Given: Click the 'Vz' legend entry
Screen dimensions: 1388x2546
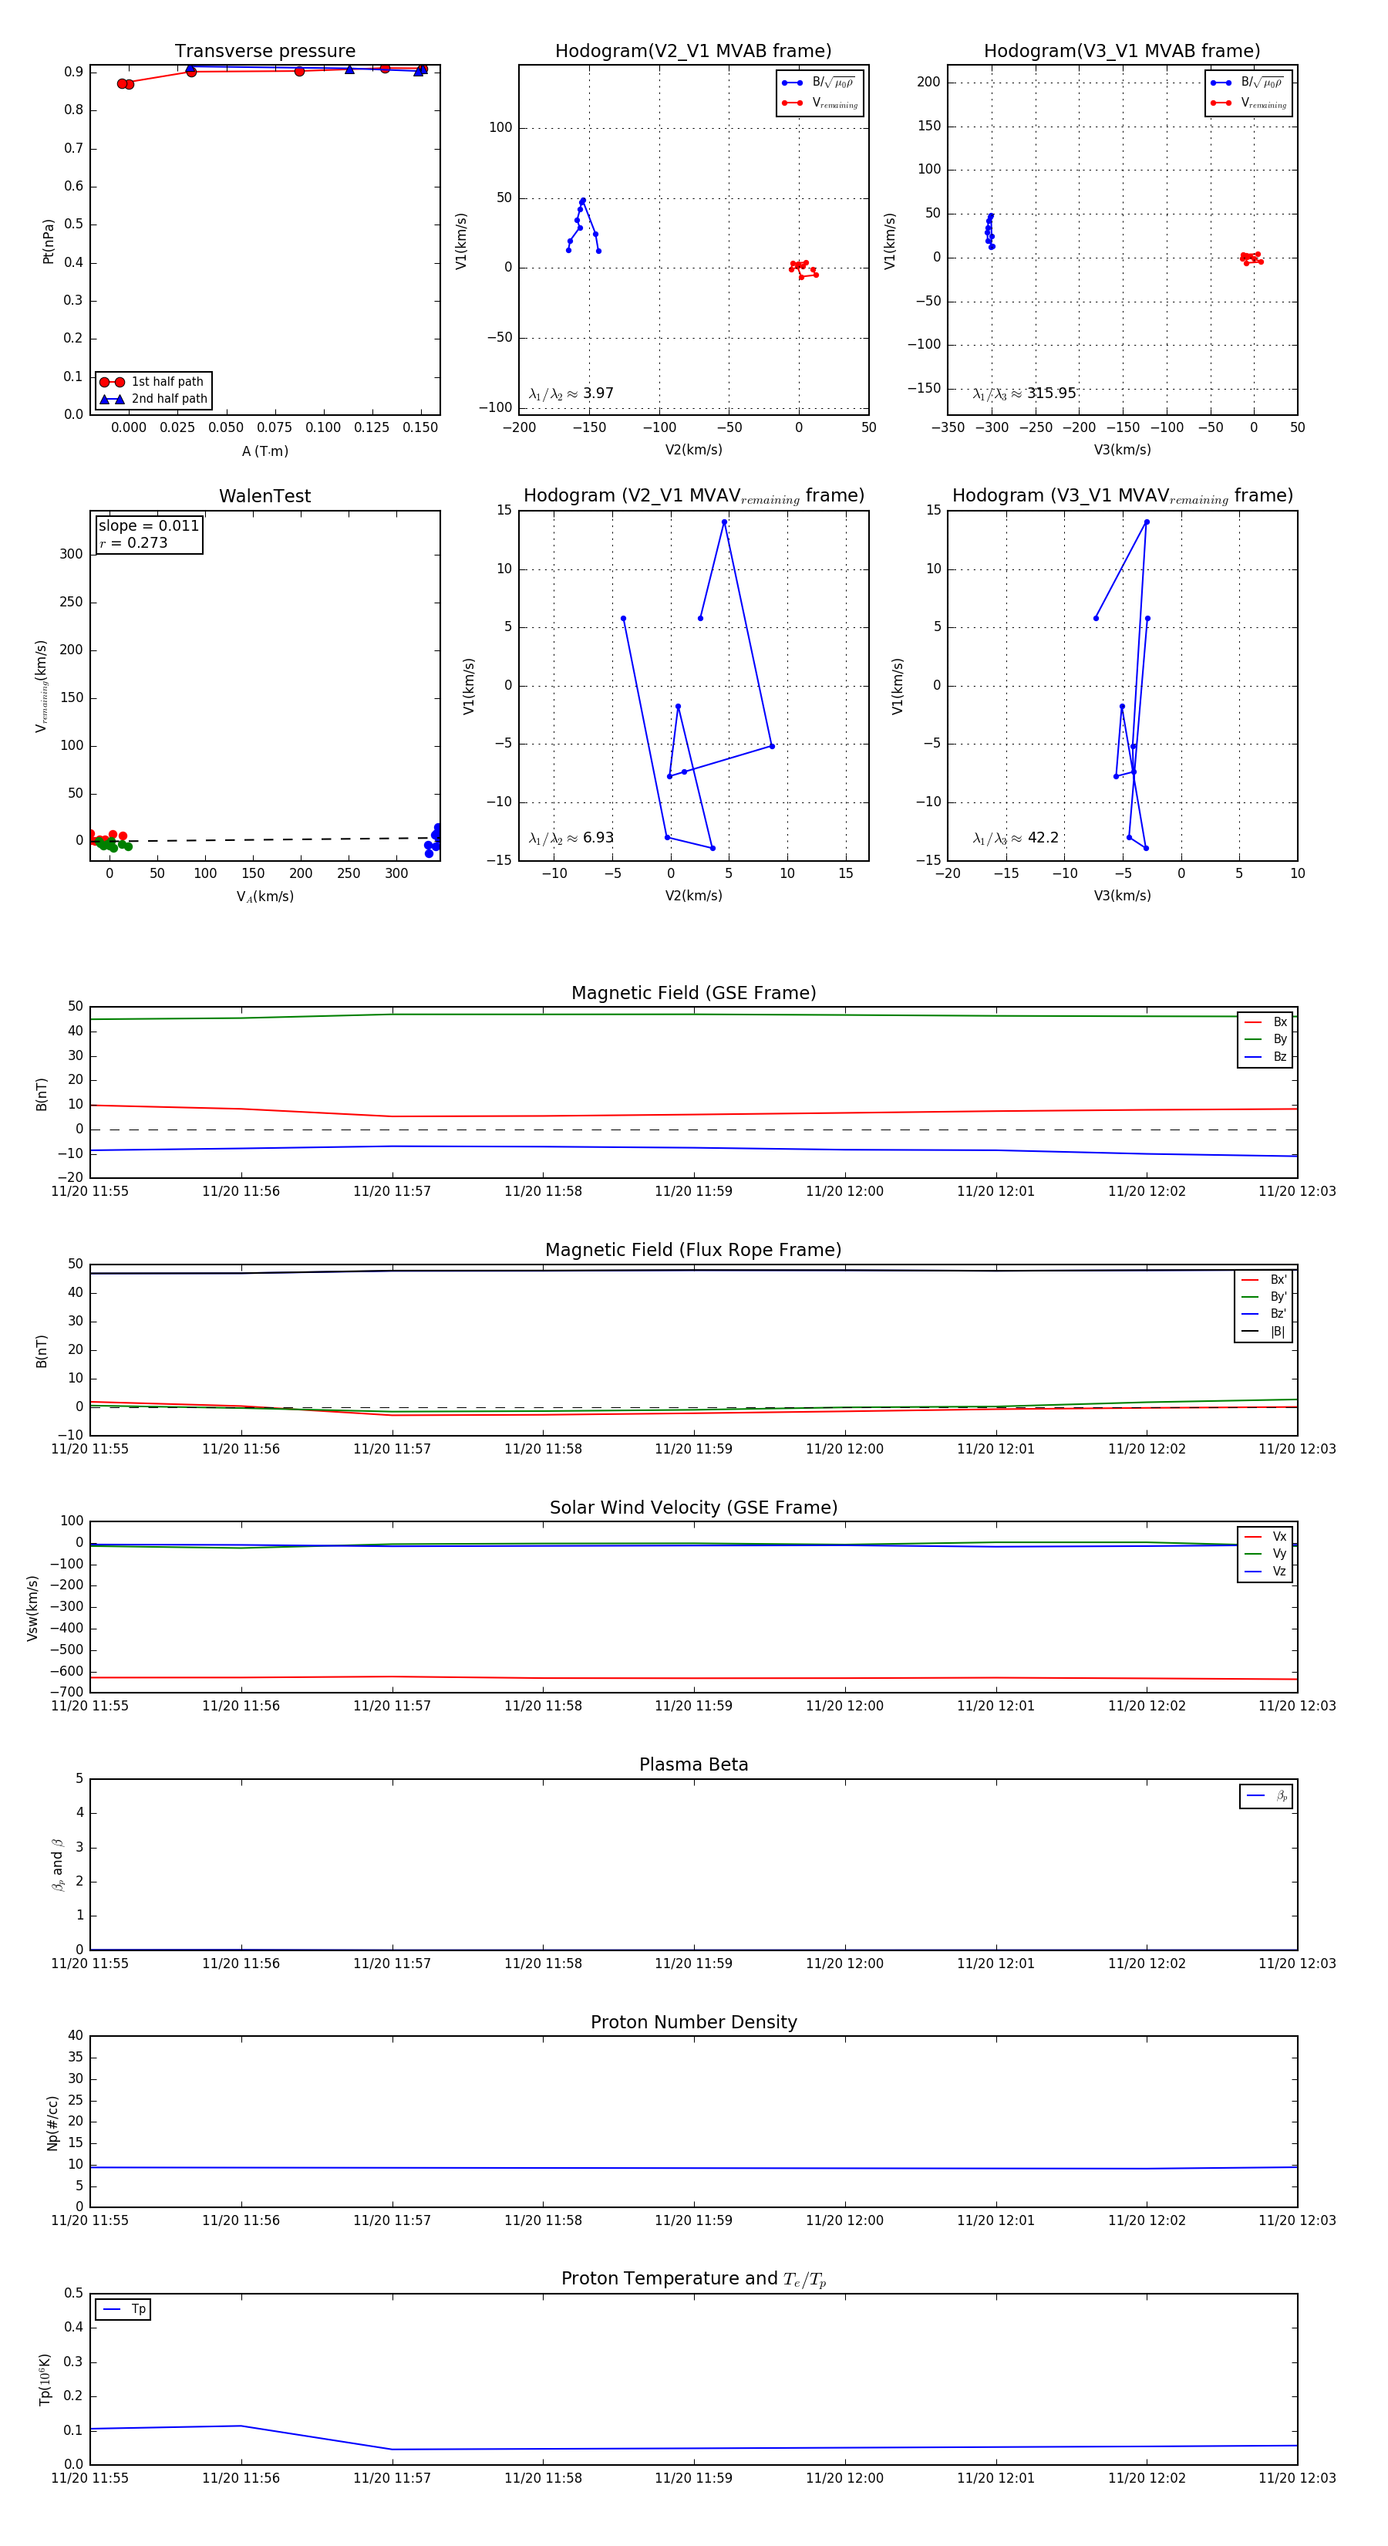Looking at the screenshot, I should coord(1265,1572).
